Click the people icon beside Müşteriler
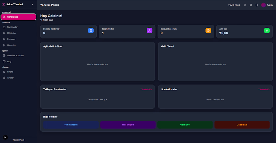Image resolution: width=276 pixels, height=143 pixels. click(x=4, y=33)
